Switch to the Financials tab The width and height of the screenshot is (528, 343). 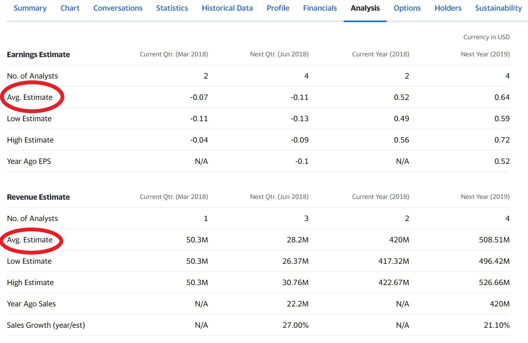click(320, 8)
